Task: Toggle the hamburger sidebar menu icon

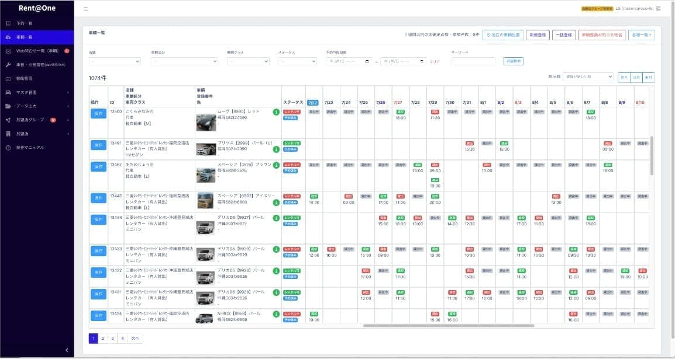Action: (x=86, y=9)
